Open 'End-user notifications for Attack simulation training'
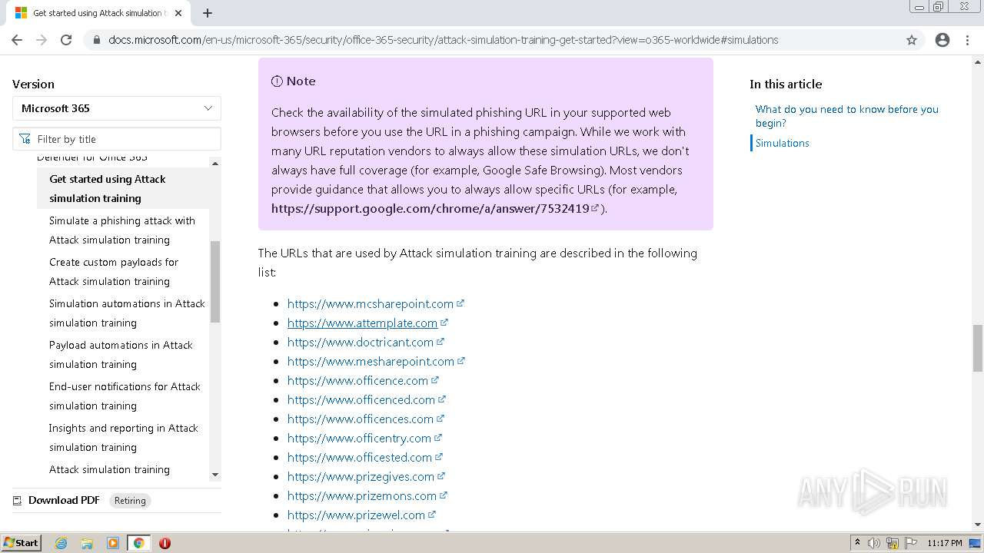This screenshot has height=553, width=984. pos(123,396)
